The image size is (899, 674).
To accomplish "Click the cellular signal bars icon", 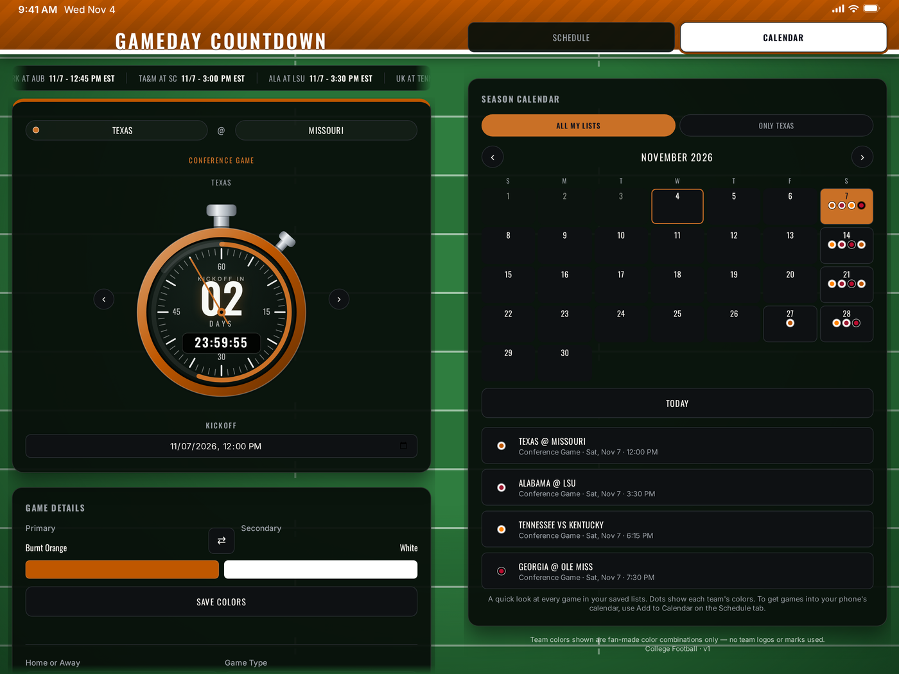I will tap(838, 9).
